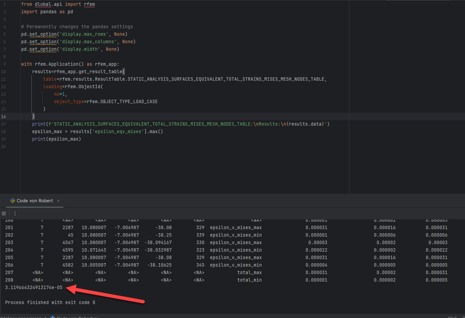This screenshot has height=318, width=465.
Task: Click the underlined rfem import name
Action: (89, 4)
